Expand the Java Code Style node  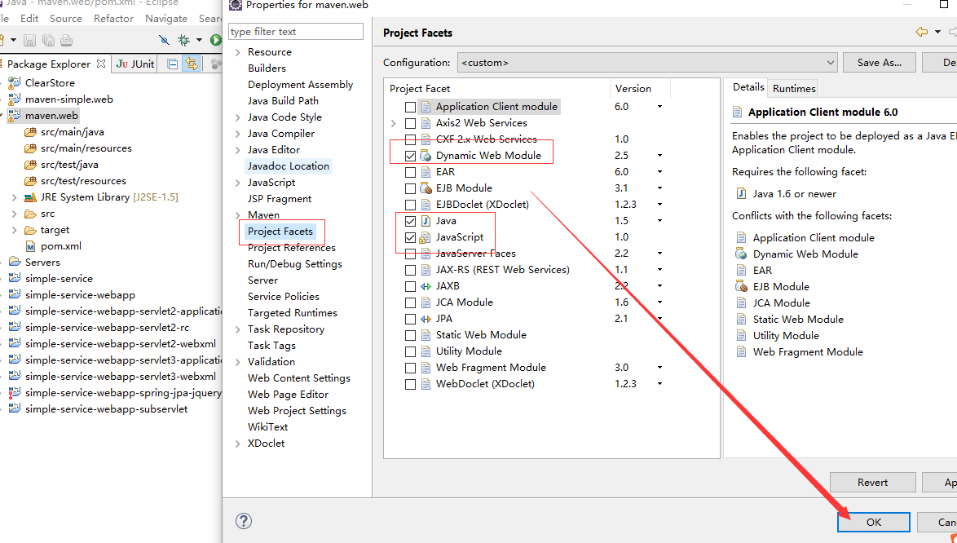pyautogui.click(x=237, y=117)
